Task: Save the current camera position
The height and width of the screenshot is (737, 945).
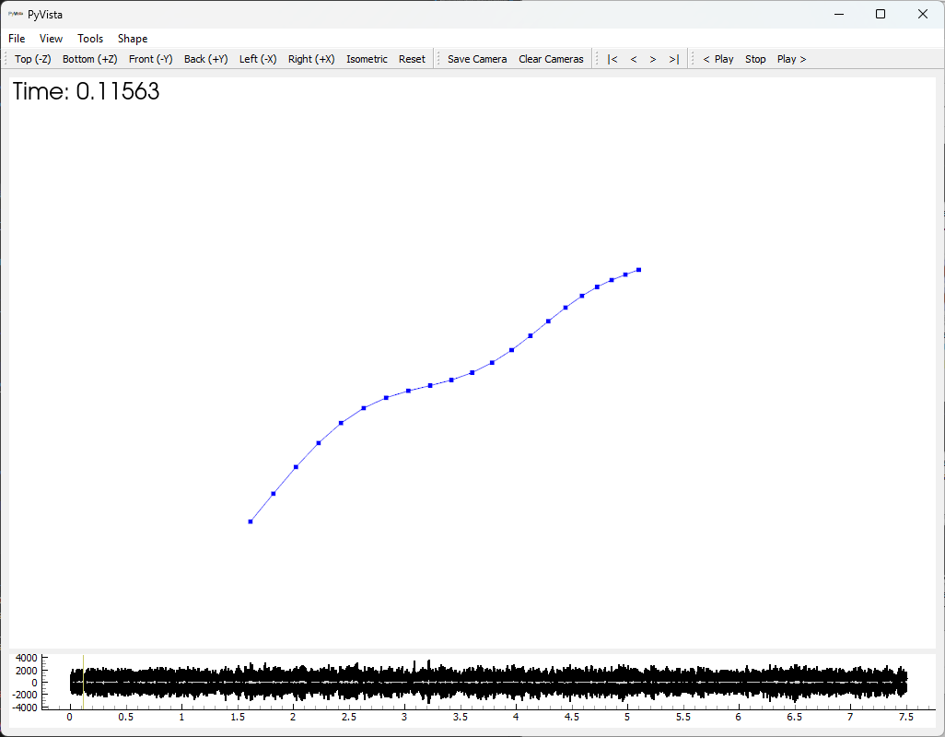Action: 476,58
